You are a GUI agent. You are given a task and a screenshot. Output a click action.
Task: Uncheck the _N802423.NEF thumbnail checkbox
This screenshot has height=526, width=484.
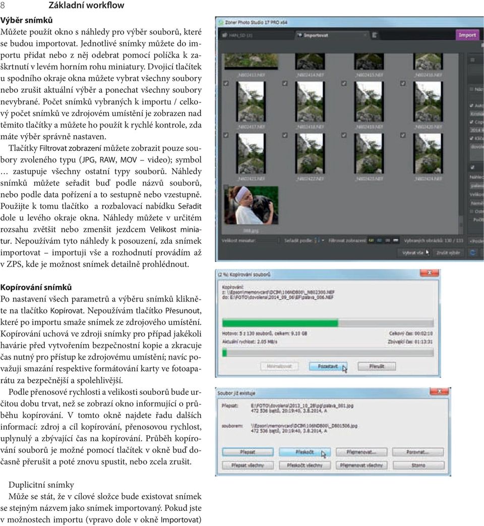pos(344,135)
